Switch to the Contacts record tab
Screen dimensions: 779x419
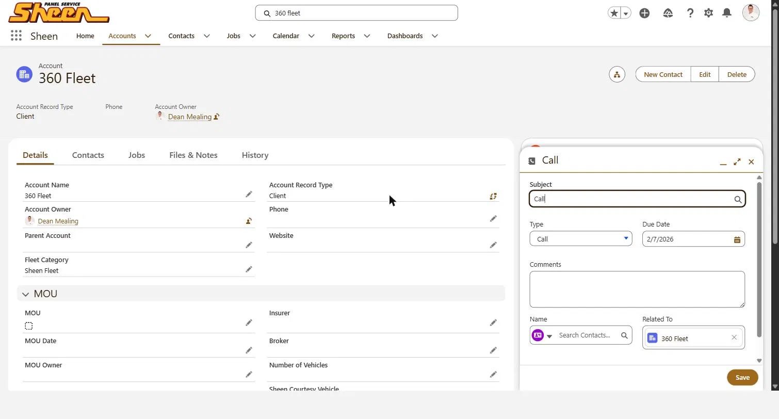(88, 155)
